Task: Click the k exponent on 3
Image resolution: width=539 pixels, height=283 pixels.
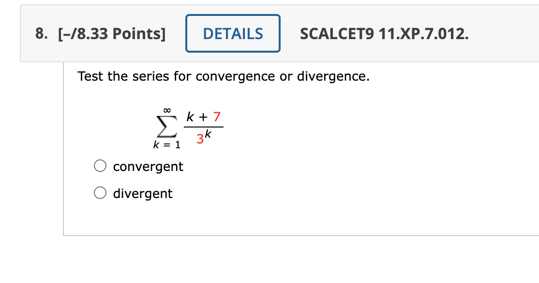Action: [209, 133]
